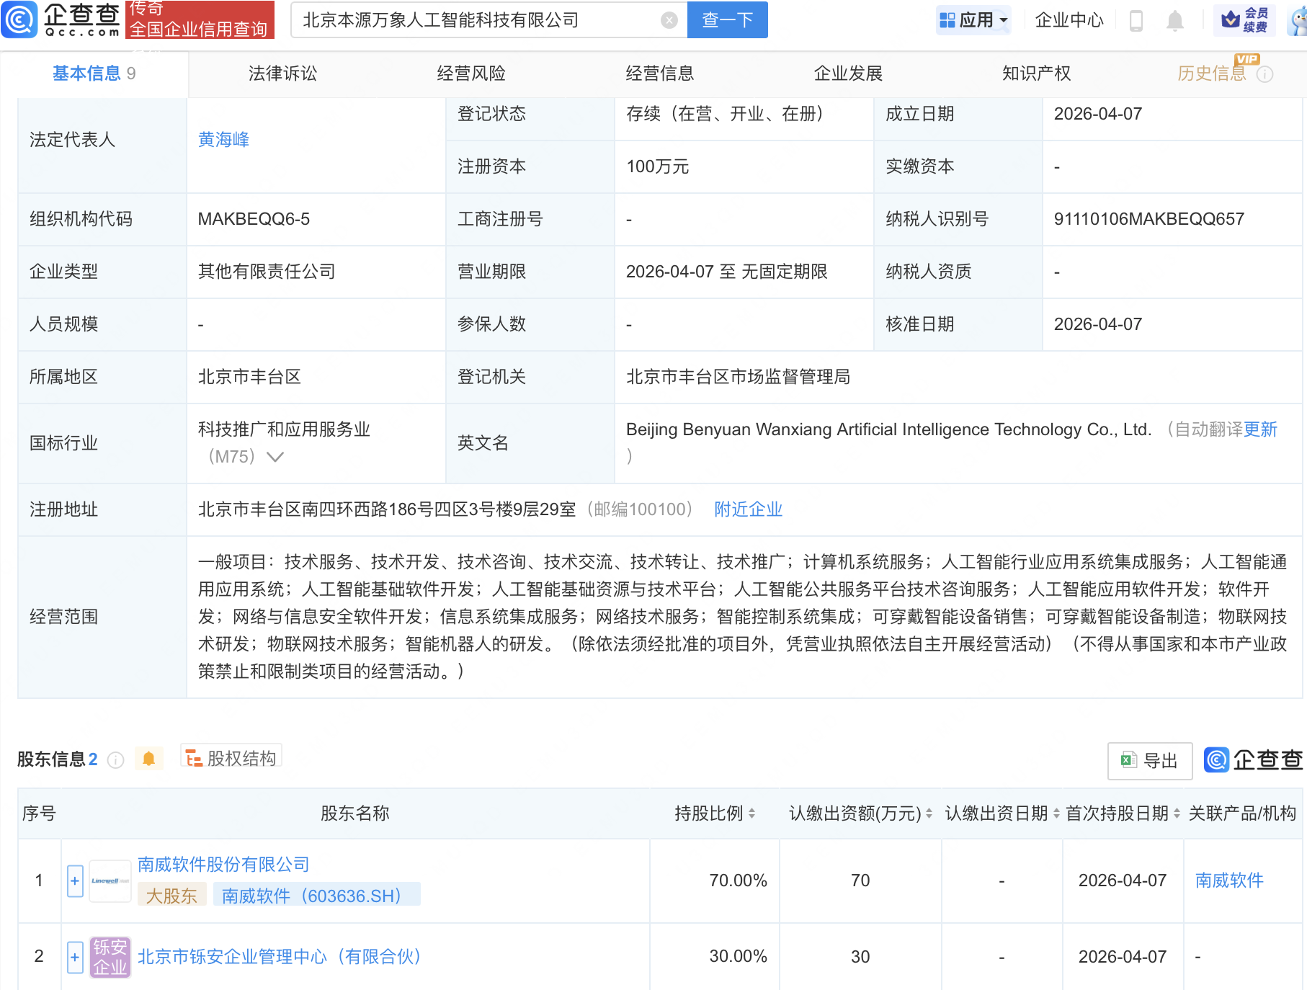Open the 南威软件 company logo thumbnail
The image size is (1307, 990).
pos(110,881)
